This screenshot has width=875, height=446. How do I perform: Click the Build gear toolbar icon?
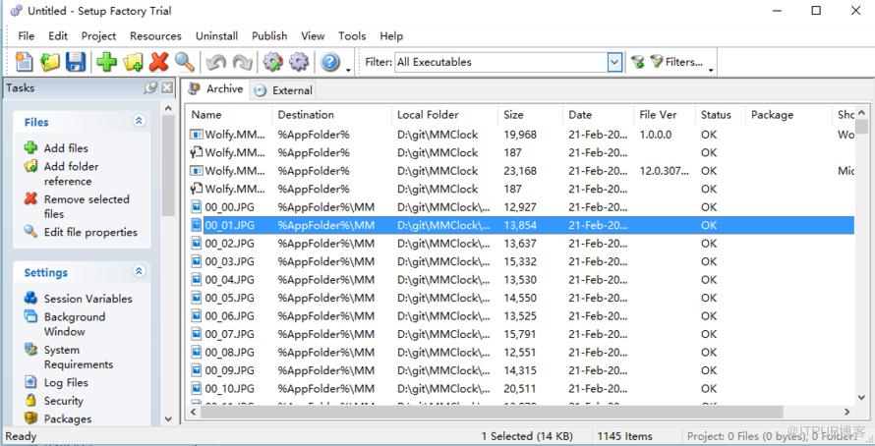pos(273,62)
